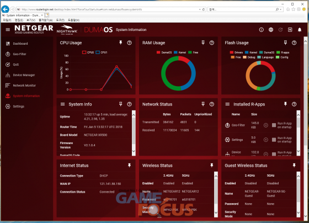
Task: Click the browser back button
Action: pos(5,9)
